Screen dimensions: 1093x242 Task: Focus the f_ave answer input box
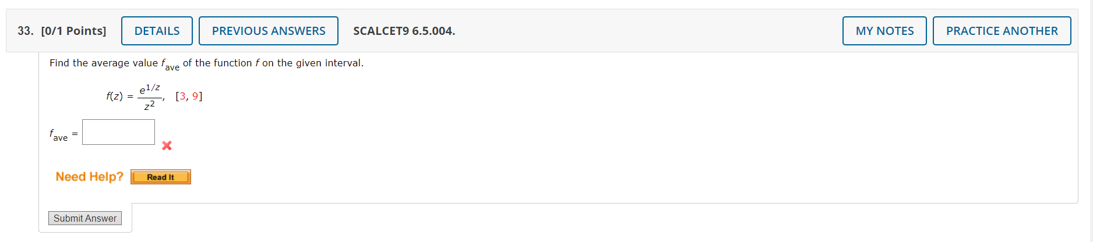pos(118,132)
